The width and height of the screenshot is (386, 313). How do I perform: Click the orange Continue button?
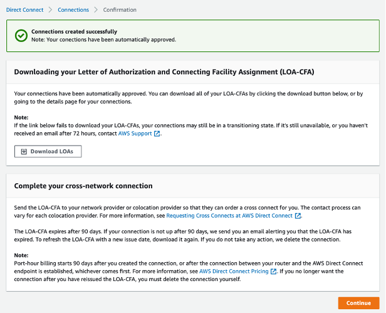coord(358,303)
